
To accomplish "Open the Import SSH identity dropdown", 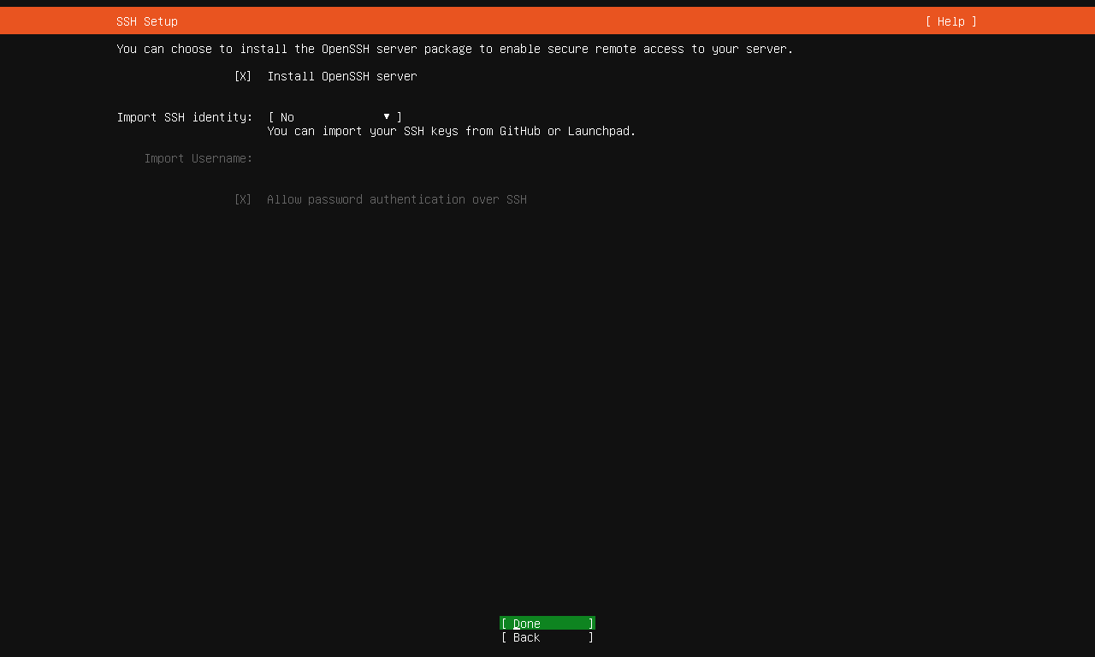I will point(334,117).
